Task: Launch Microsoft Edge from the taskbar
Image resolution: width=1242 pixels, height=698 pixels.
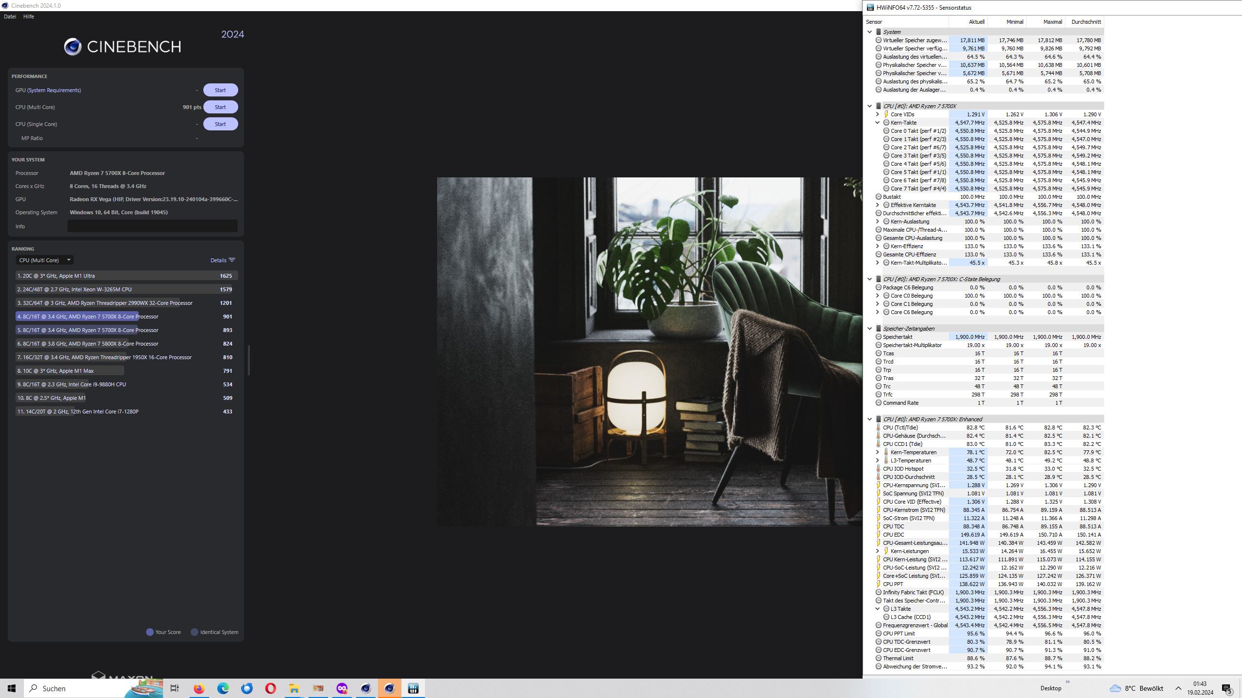Action: (x=223, y=688)
